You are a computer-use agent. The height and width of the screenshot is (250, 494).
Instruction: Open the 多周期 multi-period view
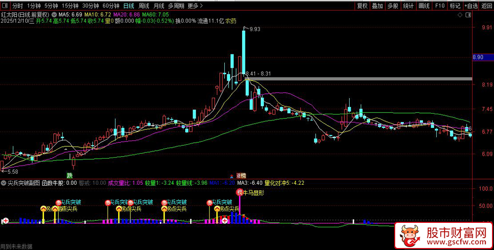176,5
